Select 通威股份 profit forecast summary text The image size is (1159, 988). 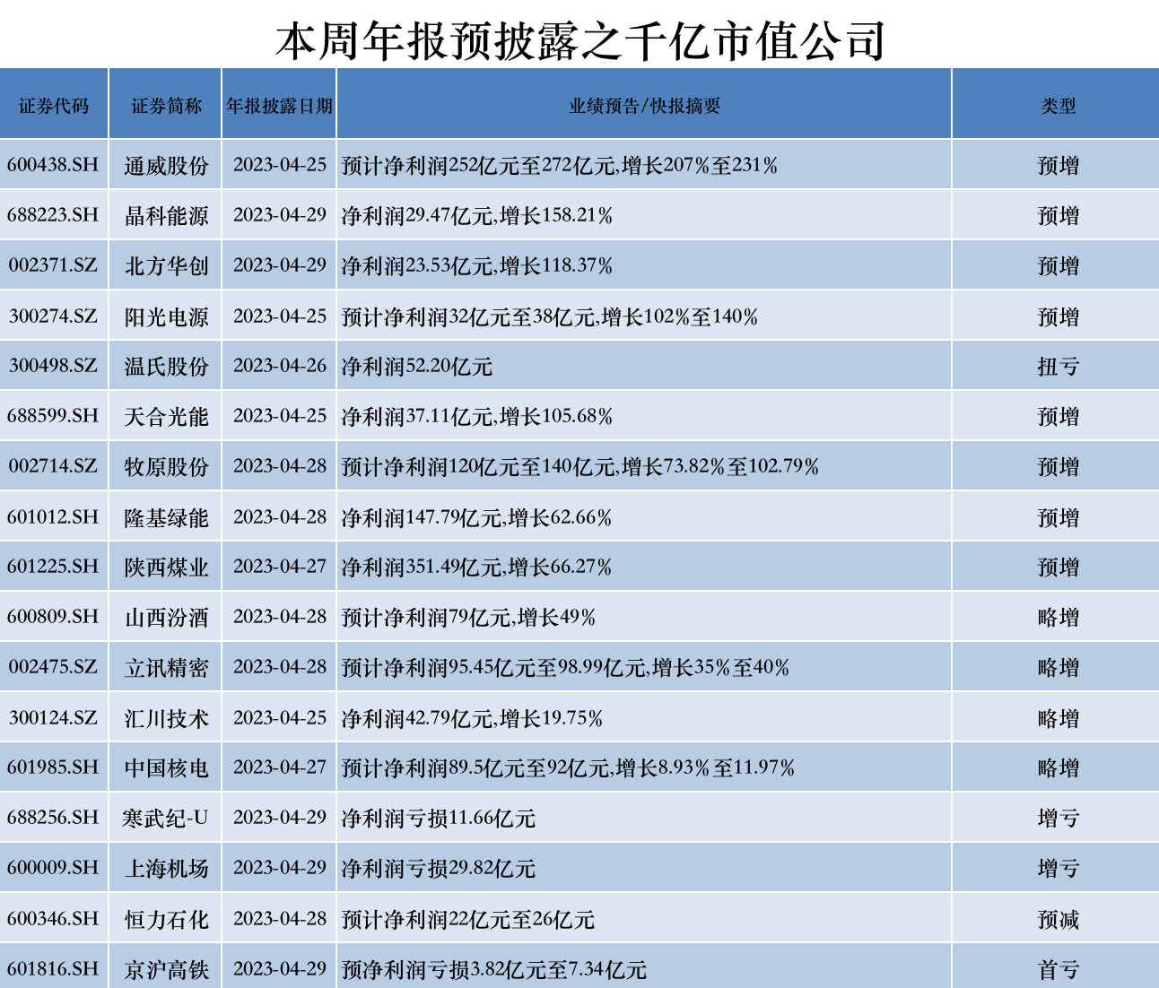click(x=560, y=165)
